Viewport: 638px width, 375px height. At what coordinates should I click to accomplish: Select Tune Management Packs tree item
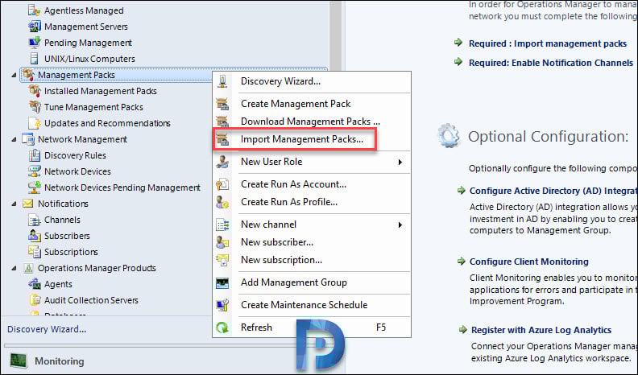[93, 107]
